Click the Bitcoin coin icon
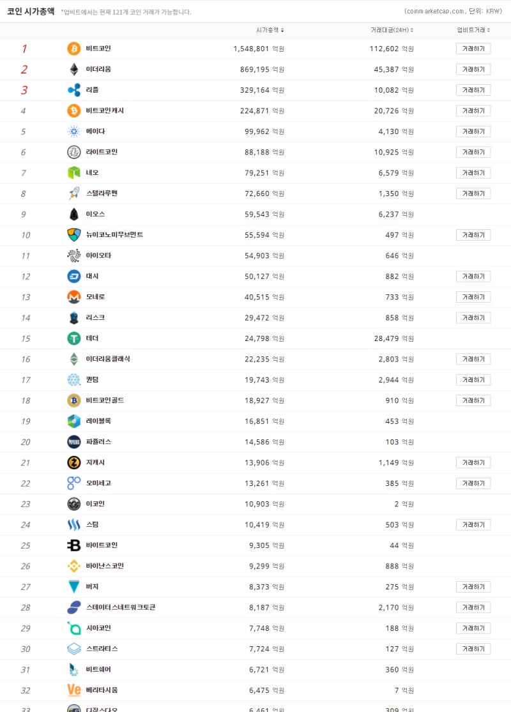The width and height of the screenshot is (511, 712). (x=74, y=49)
